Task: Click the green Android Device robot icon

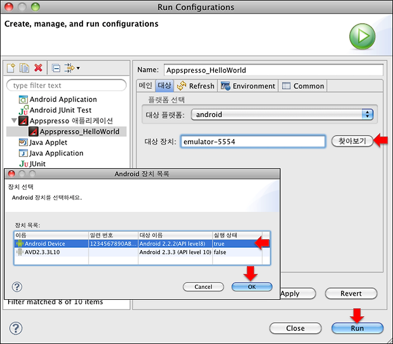Action: point(20,244)
